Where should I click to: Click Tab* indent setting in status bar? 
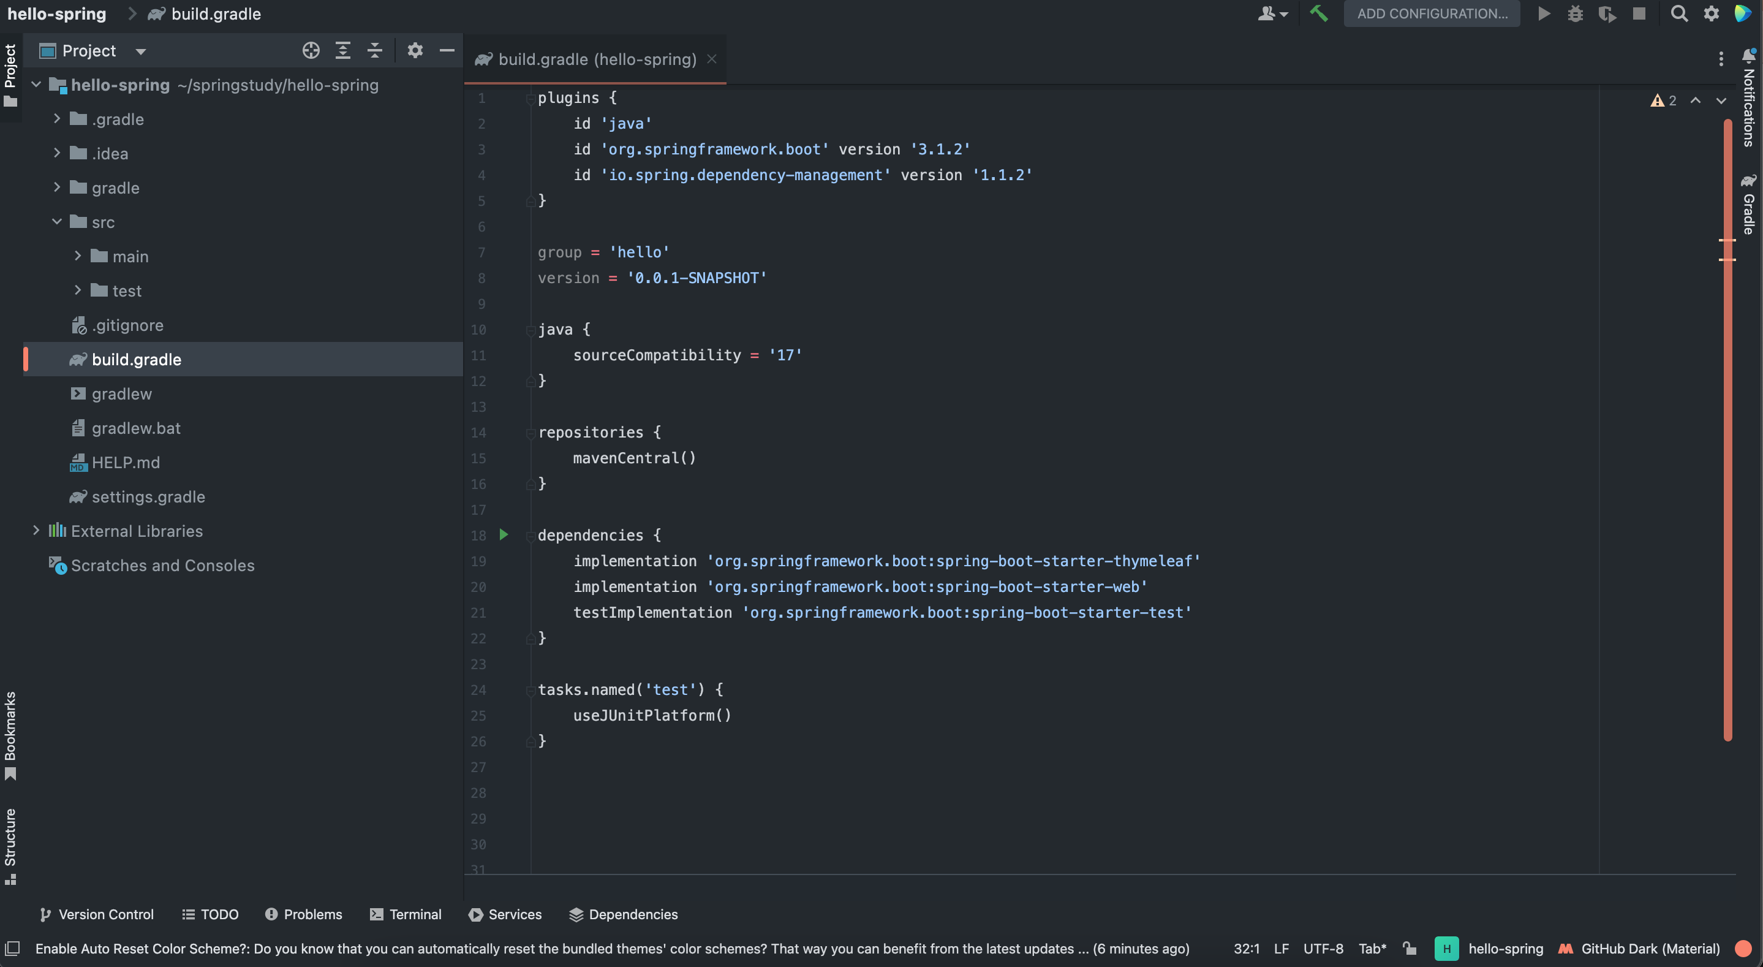pyautogui.click(x=1372, y=949)
